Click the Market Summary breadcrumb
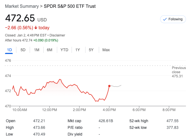 point(22,6)
